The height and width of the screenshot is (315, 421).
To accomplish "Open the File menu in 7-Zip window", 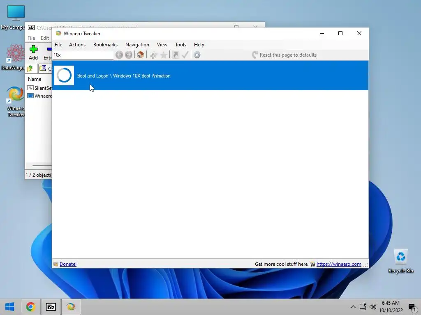I will click(x=31, y=38).
